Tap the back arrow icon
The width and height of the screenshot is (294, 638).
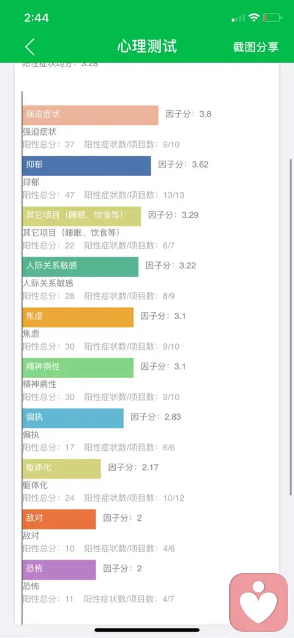coord(30,47)
